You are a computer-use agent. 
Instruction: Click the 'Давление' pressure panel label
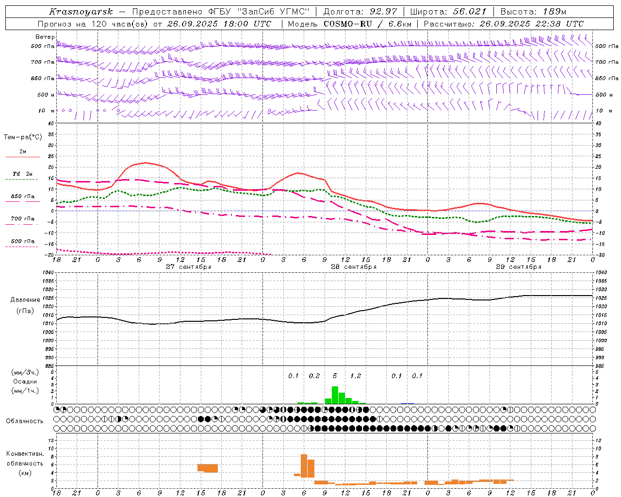pyautogui.click(x=25, y=300)
